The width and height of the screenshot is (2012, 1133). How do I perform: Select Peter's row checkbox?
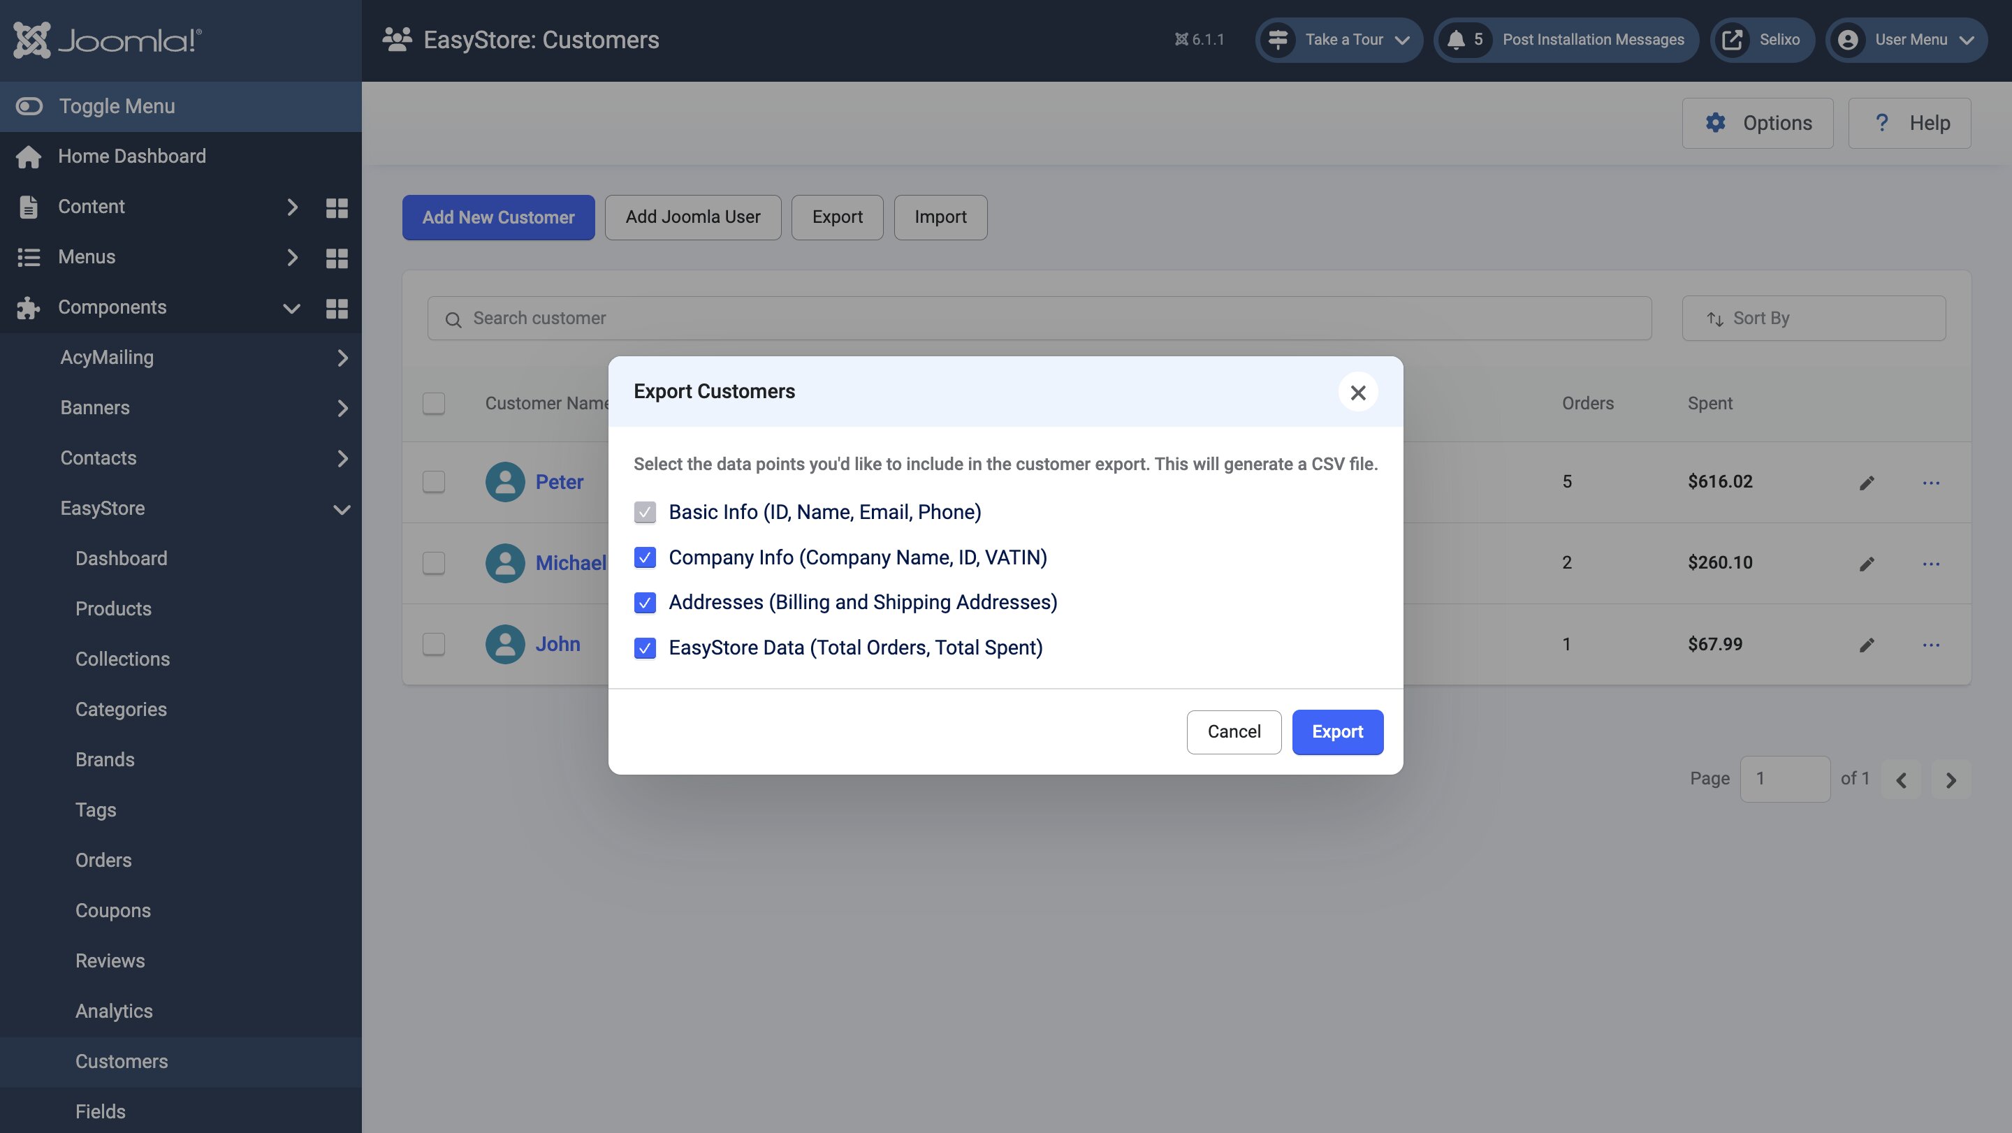coord(433,482)
